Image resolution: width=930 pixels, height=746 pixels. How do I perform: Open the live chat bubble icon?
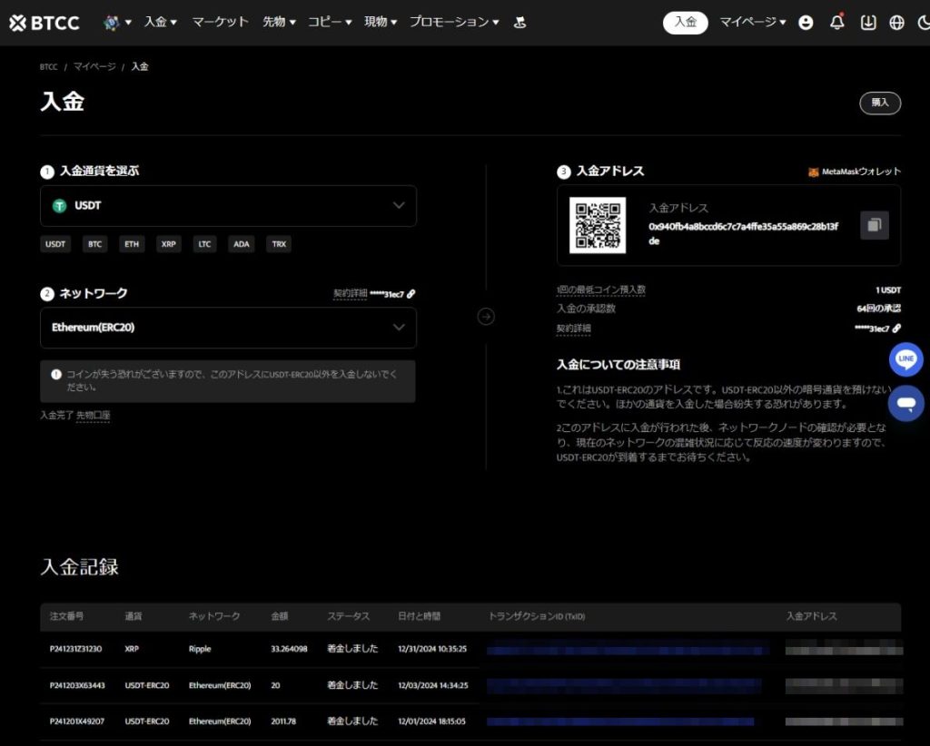[905, 403]
